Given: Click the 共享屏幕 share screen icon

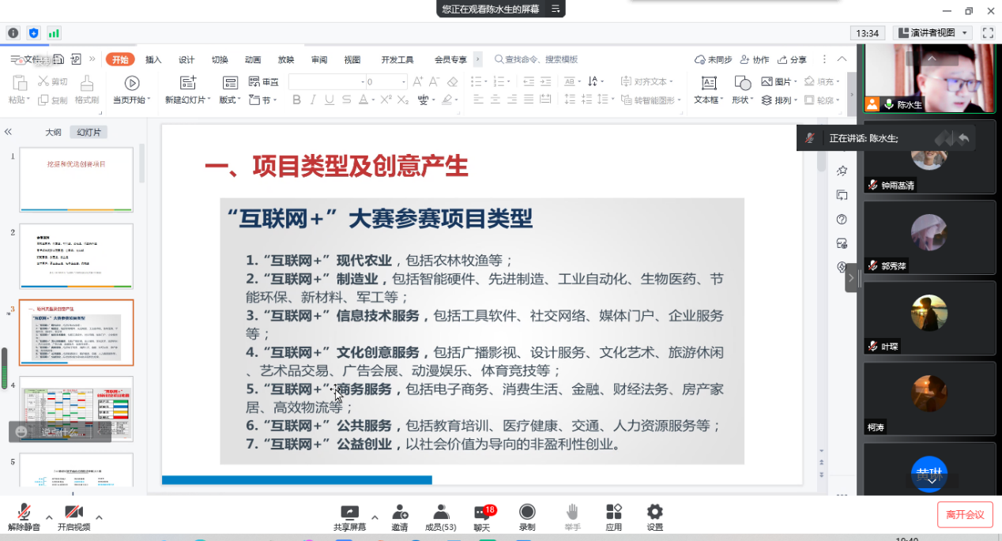Looking at the screenshot, I should click(349, 517).
